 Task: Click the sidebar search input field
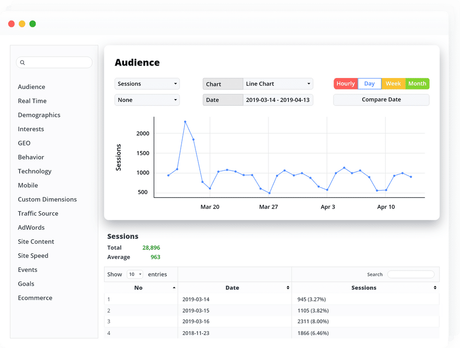tap(54, 62)
